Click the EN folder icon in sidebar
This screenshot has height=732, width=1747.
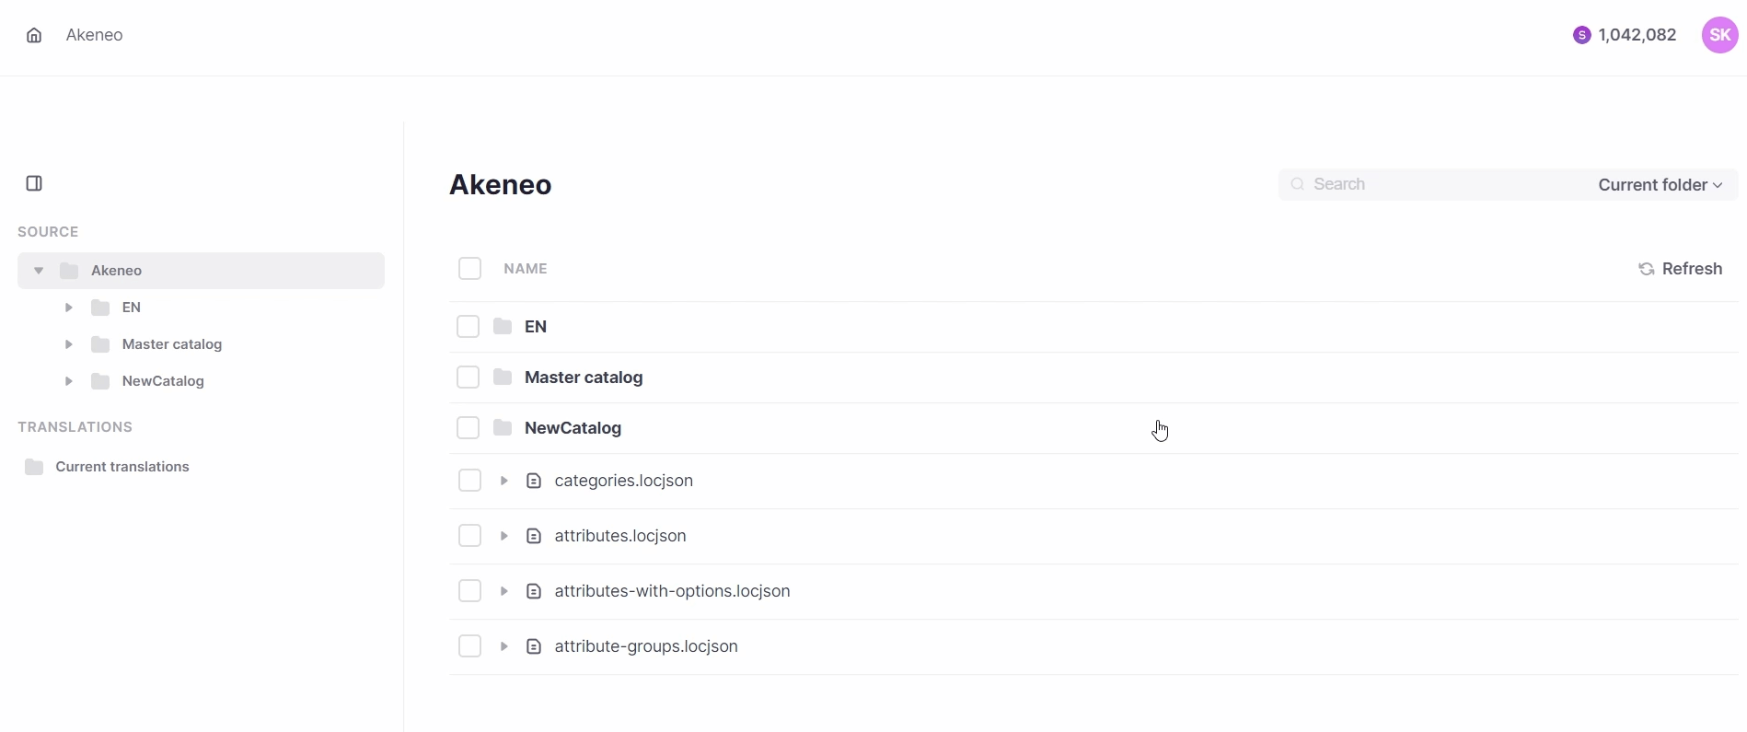(100, 308)
